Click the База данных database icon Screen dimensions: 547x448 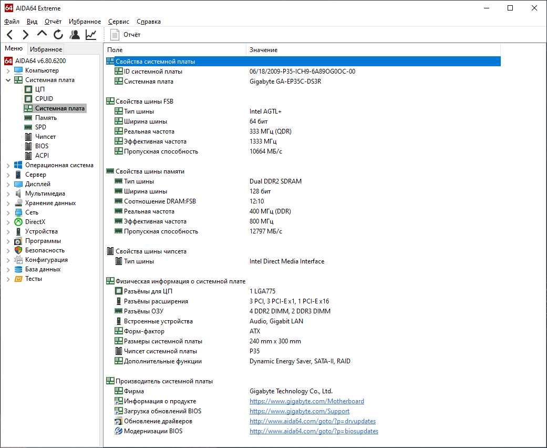coord(18,269)
